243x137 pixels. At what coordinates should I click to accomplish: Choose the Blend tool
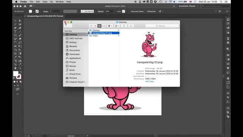pyautogui.click(x=20, y=57)
